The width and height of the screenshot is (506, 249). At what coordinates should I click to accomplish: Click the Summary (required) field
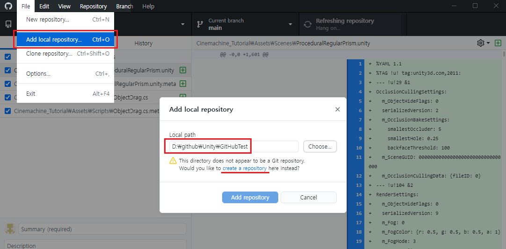(102, 229)
